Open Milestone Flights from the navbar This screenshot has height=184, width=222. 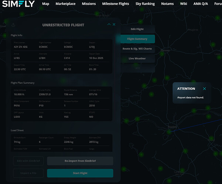click(x=116, y=4)
